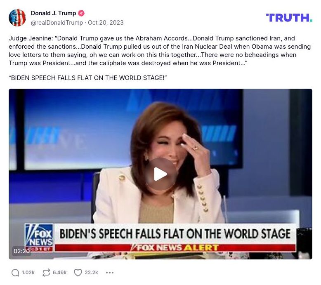Click the Fox News logo in the video
321x285 pixels.
click(39, 236)
